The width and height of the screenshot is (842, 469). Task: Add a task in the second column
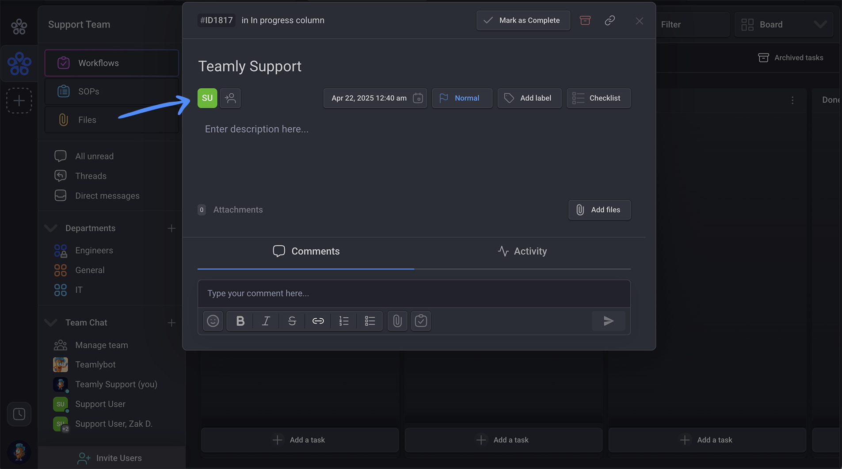click(503, 440)
